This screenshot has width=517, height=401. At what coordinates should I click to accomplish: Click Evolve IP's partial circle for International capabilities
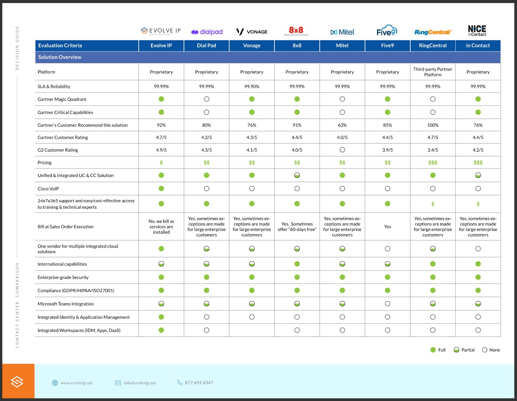pos(161,264)
